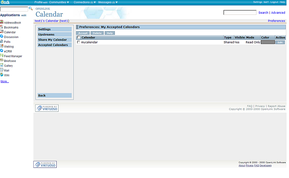Click the Discussion icon in sidebar
Screen dimensions: 289x178
[x=2, y=37]
